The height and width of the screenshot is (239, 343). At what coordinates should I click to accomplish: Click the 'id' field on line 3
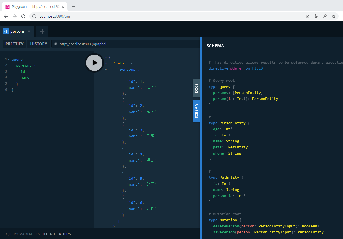[23, 71]
